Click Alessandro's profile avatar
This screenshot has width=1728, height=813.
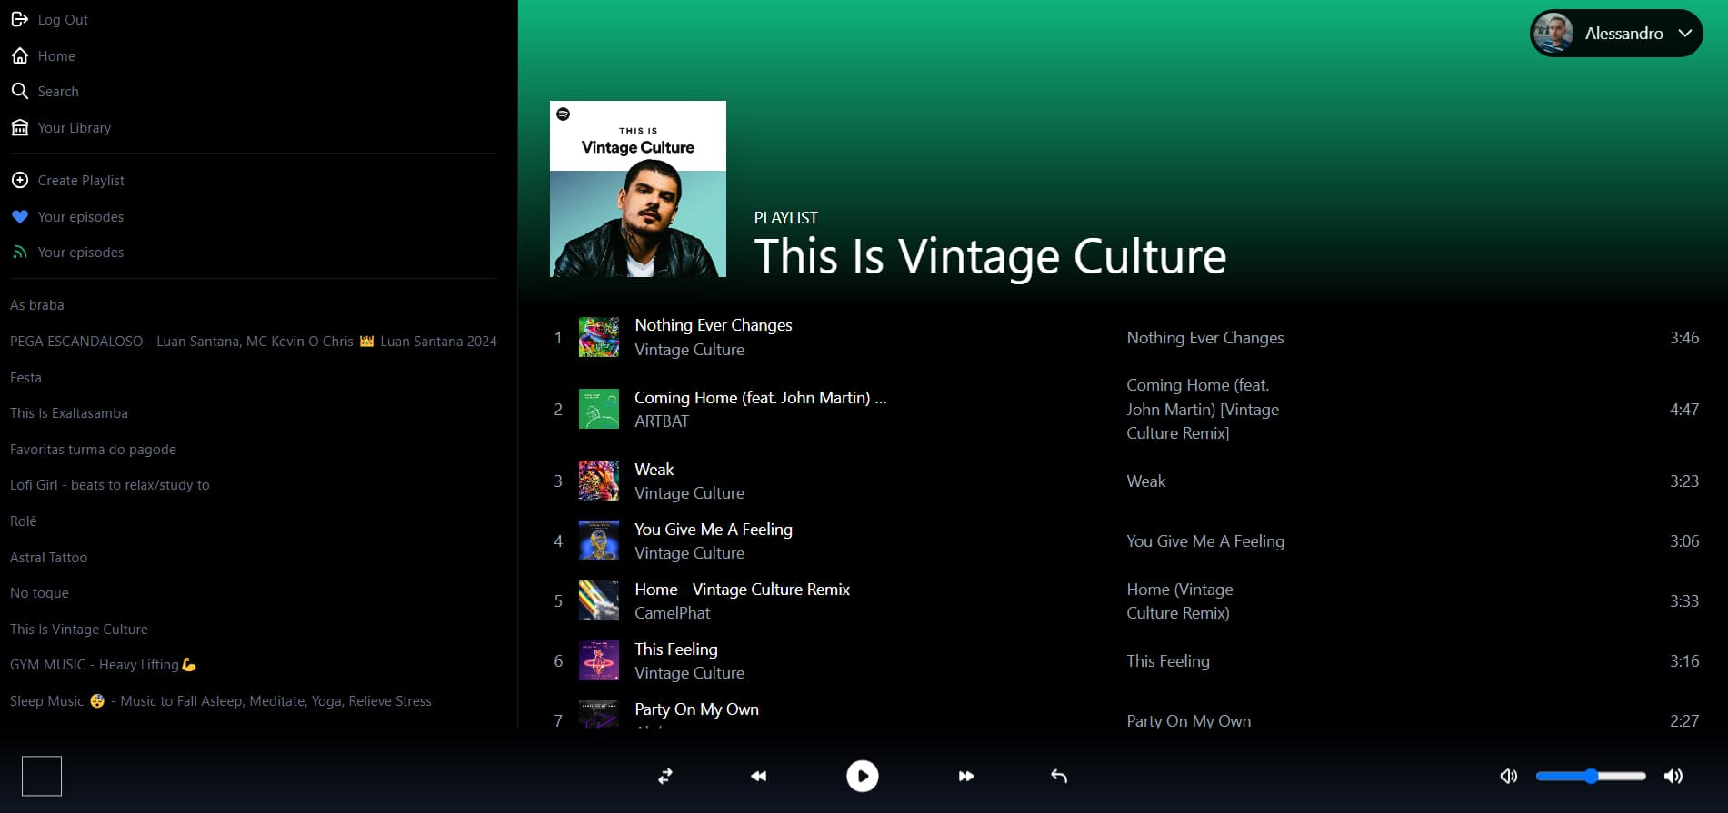coord(1553,33)
